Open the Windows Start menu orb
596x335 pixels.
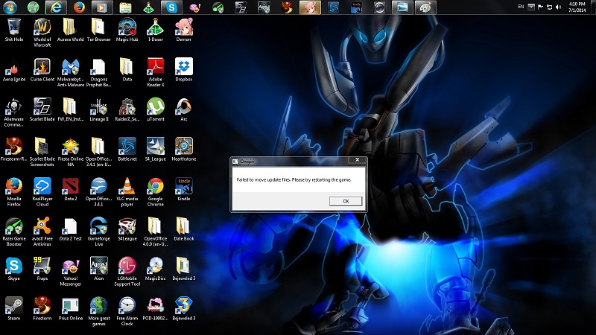10,7
